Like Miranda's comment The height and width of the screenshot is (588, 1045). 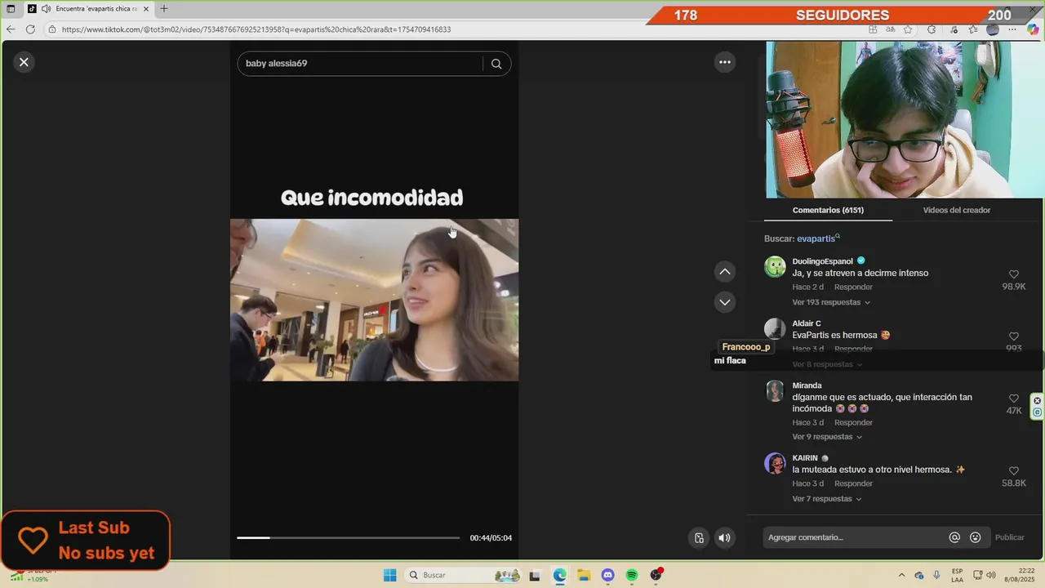click(1014, 399)
